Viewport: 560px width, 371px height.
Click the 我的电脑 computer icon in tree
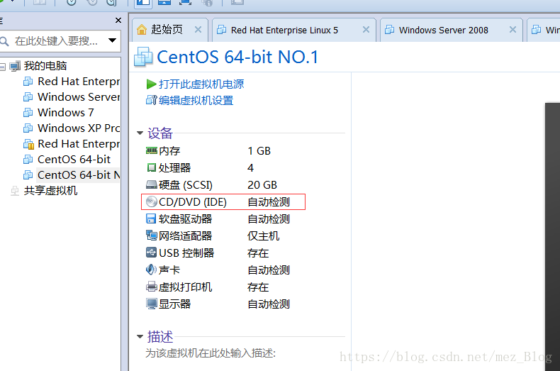(x=15, y=66)
